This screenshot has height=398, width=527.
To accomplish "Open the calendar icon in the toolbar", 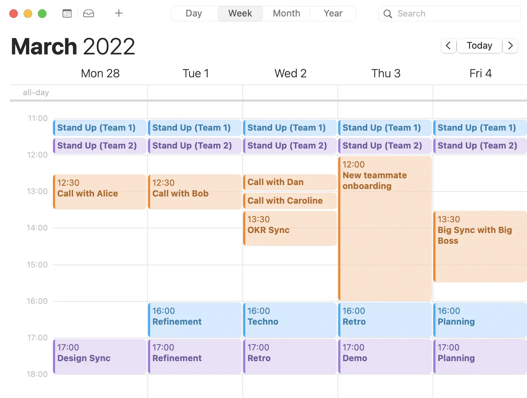I will tap(67, 13).
